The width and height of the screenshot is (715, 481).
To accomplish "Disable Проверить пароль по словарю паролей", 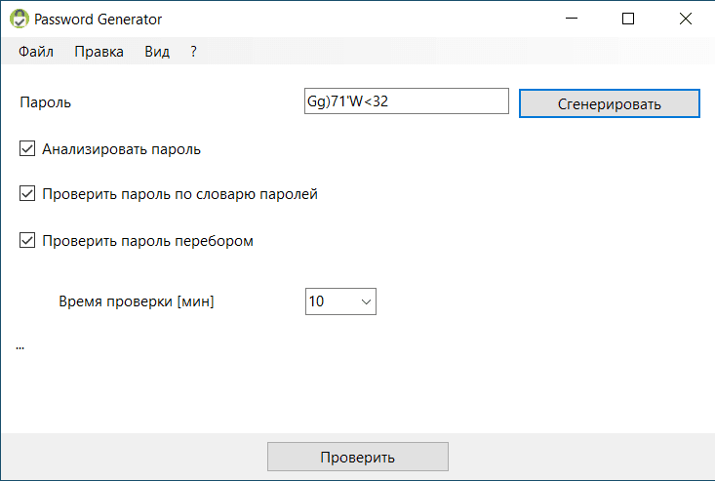I will [27, 193].
